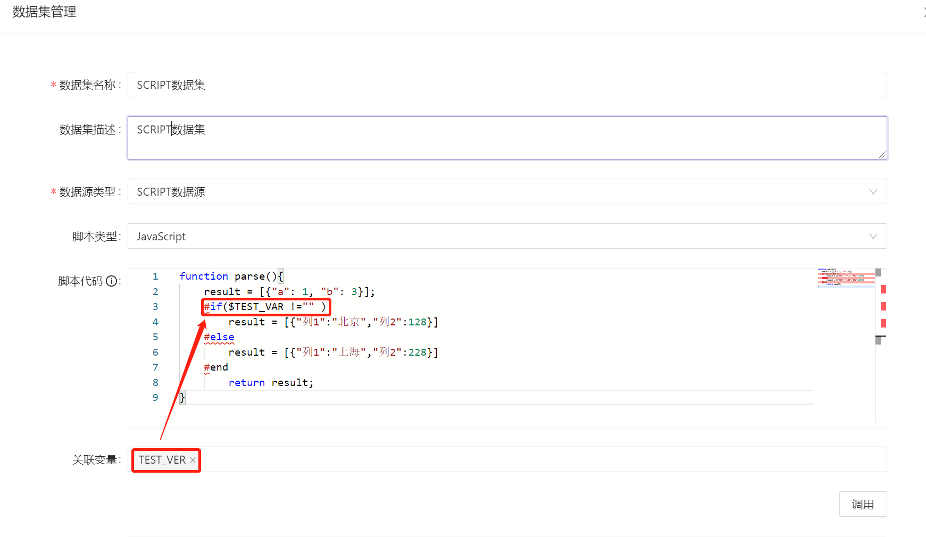Focus the 数据集描述 textarea
The image size is (926, 537).
pos(507,138)
